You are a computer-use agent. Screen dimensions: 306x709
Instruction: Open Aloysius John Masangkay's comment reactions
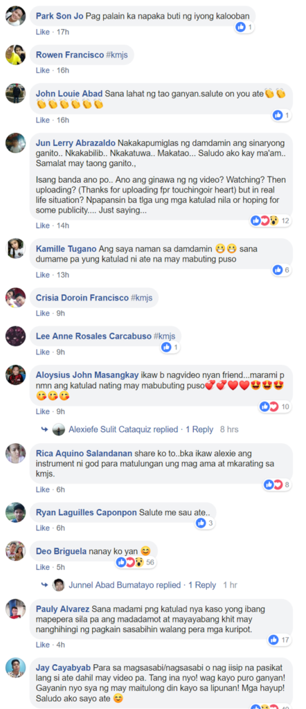point(276,406)
